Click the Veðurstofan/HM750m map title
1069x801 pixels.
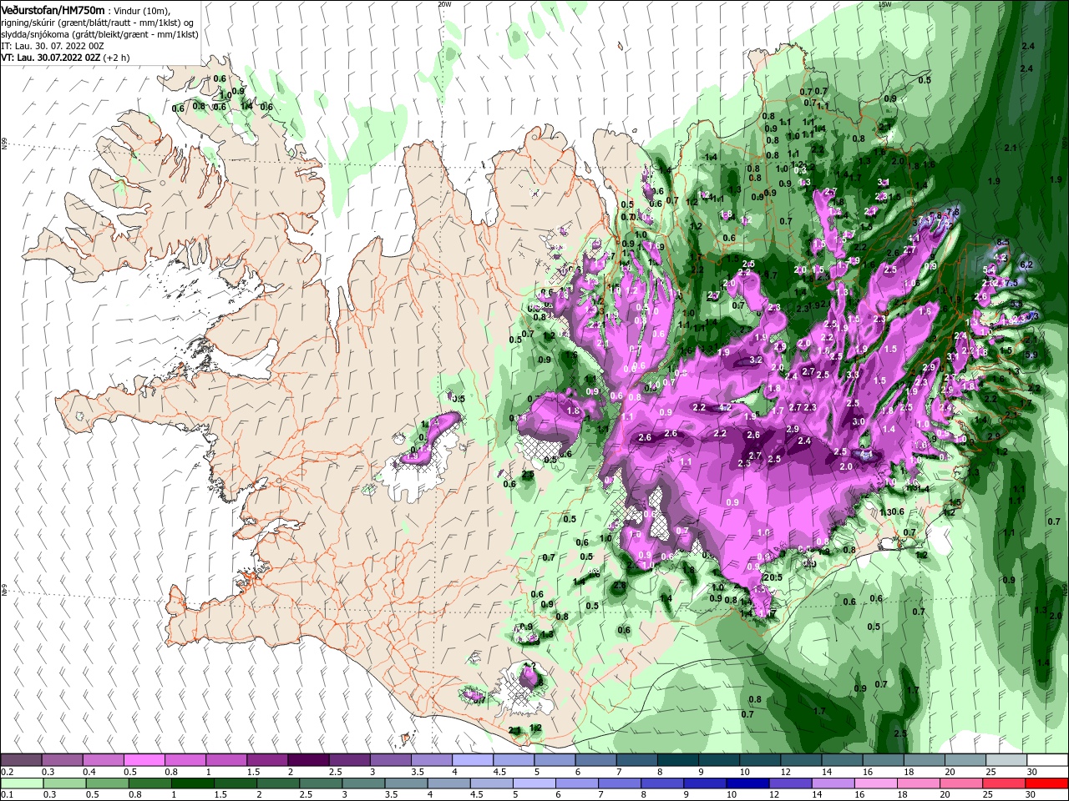tap(53, 10)
